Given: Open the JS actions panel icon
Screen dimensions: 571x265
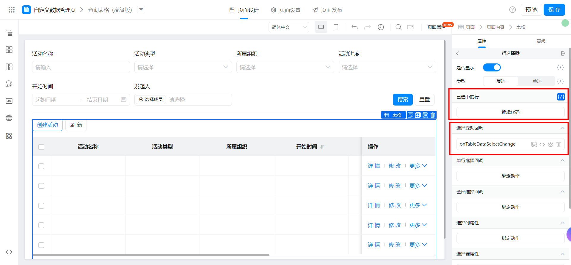Looking at the screenshot, I should coord(9,101).
